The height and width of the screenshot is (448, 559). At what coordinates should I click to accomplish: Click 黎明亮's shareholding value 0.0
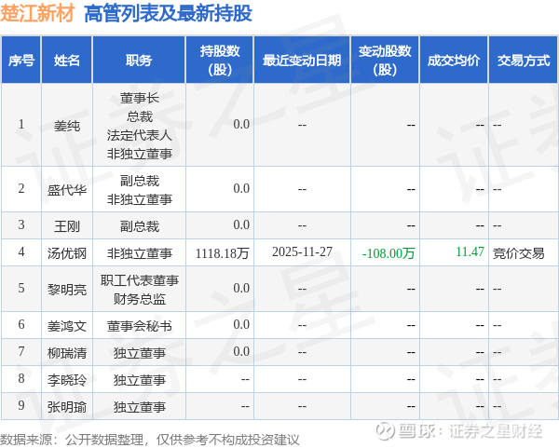[x=241, y=288]
